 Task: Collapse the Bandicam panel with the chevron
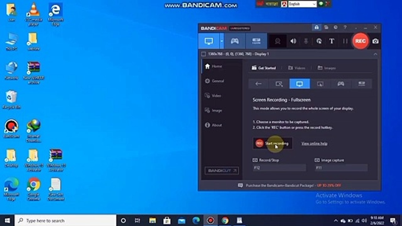point(375,54)
